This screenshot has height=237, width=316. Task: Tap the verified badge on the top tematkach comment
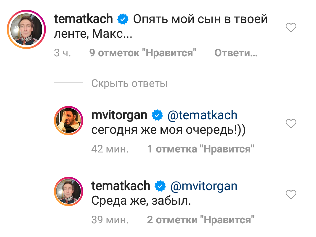(123, 20)
